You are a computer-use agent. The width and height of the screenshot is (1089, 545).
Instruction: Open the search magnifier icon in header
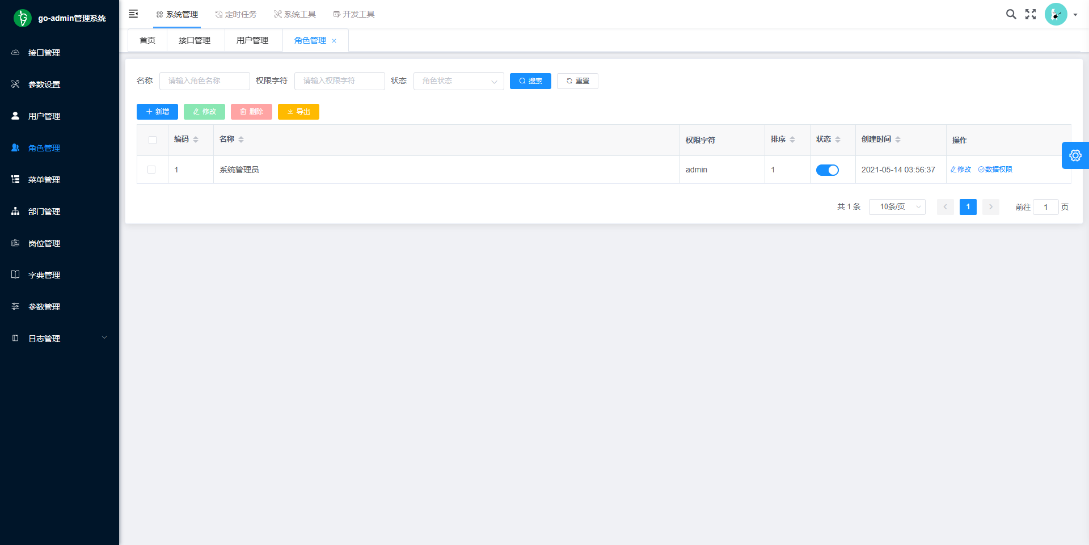(1011, 14)
